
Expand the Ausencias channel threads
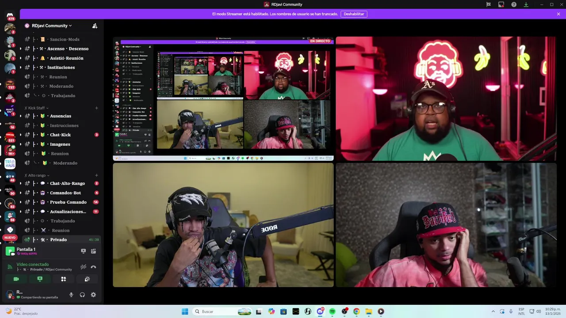(x=20, y=116)
